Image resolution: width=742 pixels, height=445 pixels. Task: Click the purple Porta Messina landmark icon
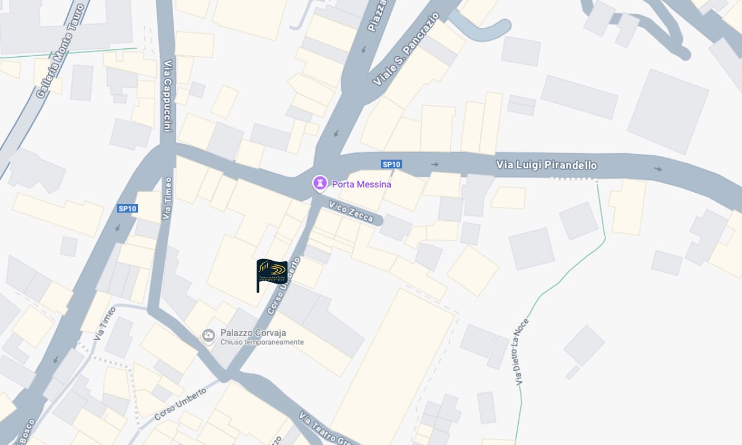pos(319,184)
